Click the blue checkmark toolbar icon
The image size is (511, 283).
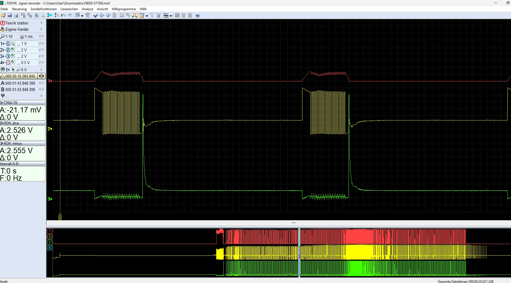coord(96,15)
